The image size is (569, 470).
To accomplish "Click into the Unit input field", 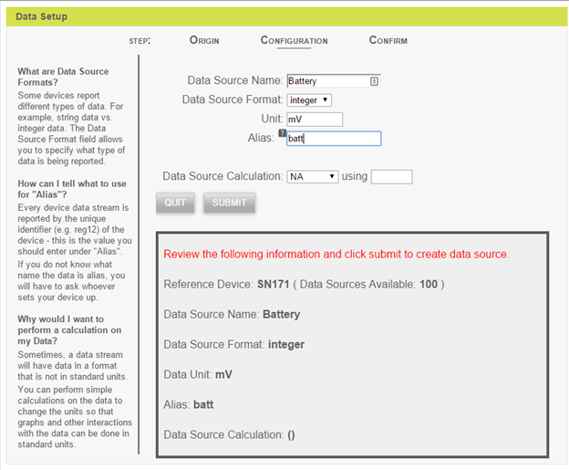I will click(x=315, y=120).
